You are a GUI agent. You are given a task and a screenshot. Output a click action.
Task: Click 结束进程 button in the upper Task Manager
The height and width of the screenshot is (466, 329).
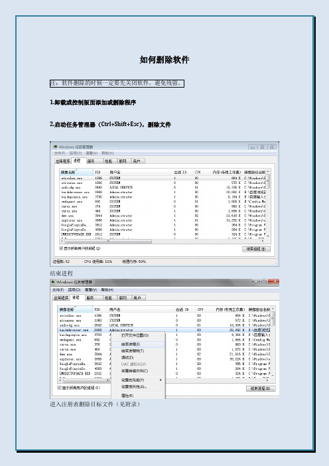click(256, 249)
